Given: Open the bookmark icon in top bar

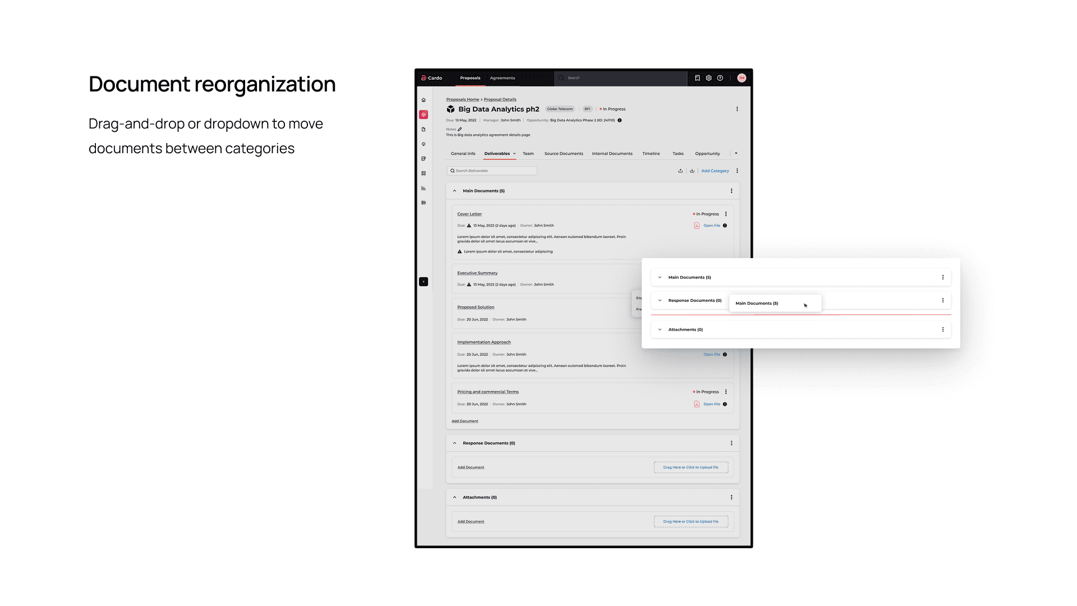Looking at the screenshot, I should point(697,78).
